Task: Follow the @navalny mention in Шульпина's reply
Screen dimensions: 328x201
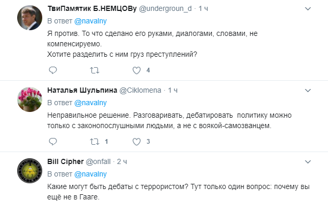Action: [x=90, y=103]
